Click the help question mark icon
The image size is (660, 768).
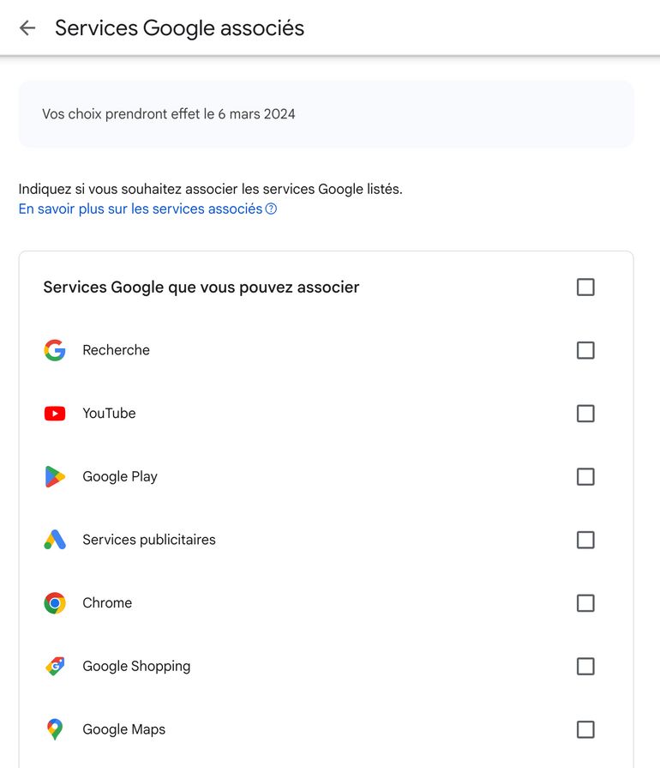271,209
